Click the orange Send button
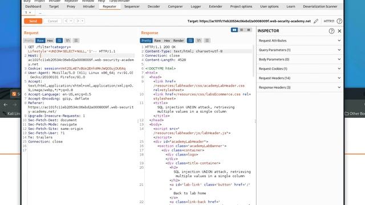Screen dimensions: 365x205 pyautogui.click(x=33, y=21)
